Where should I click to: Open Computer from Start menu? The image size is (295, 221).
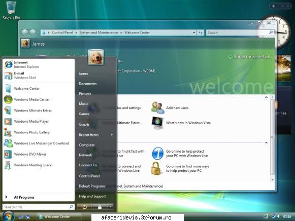point(87,145)
